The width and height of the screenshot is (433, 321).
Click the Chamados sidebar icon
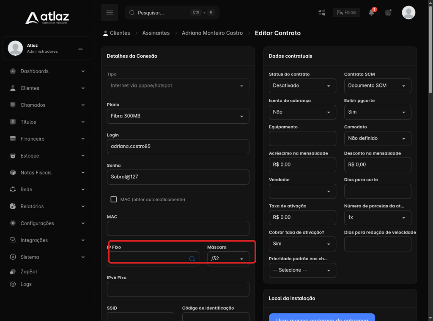(x=13, y=105)
